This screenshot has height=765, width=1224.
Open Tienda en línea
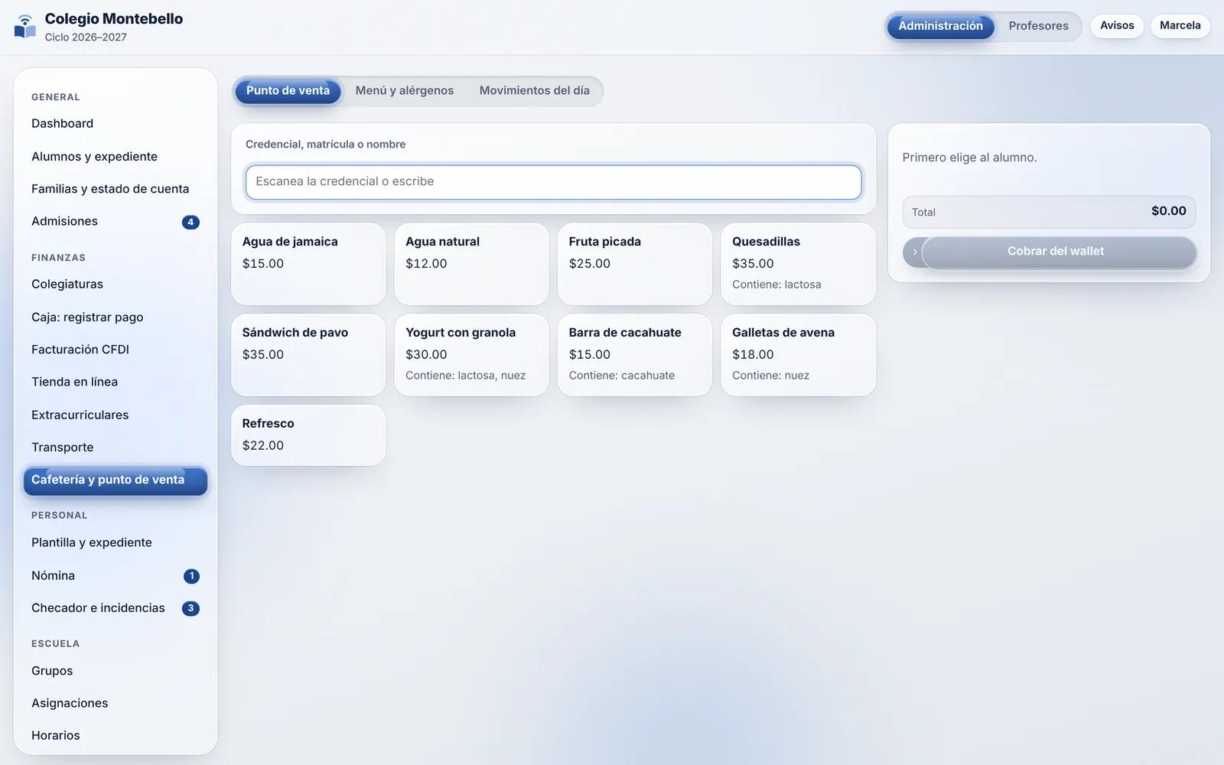116,382
